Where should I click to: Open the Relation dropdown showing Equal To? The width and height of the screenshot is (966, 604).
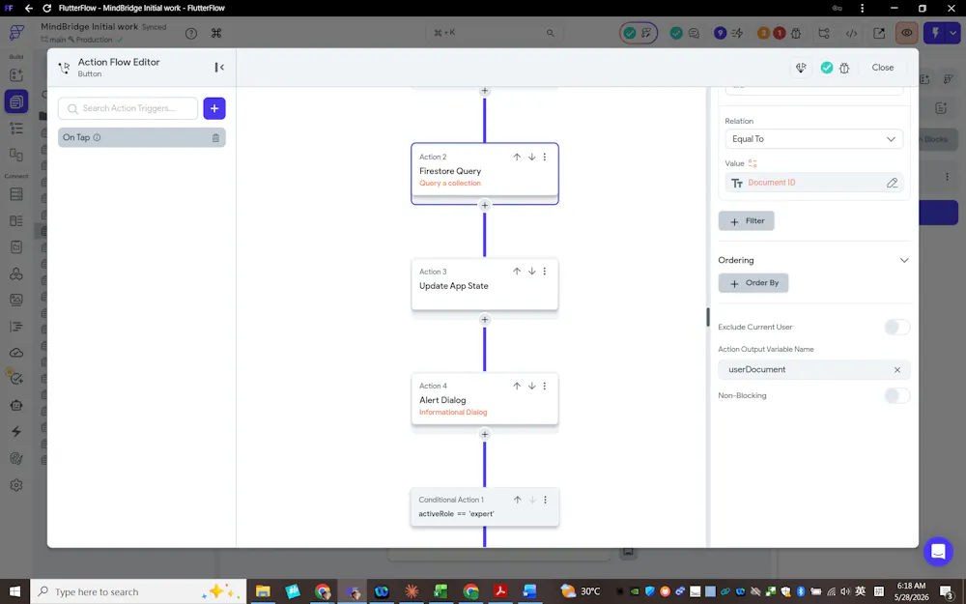pyautogui.click(x=813, y=139)
